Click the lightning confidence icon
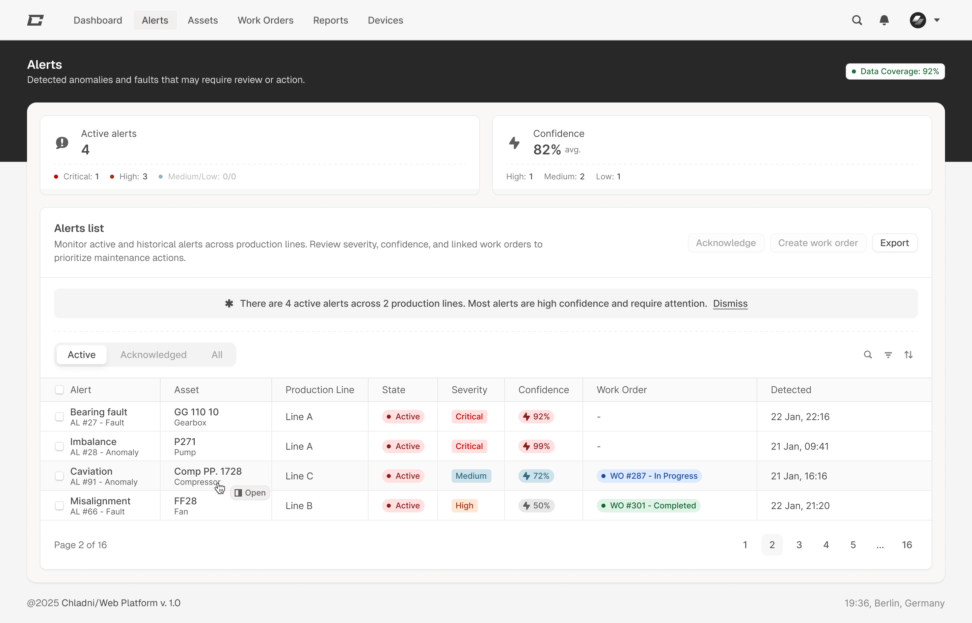972x623 pixels. [514, 142]
